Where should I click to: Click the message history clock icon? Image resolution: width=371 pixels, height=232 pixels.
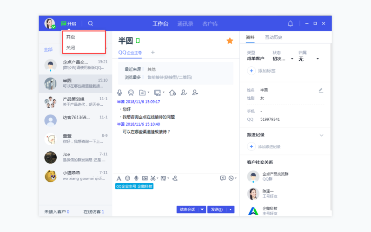(x=231, y=178)
